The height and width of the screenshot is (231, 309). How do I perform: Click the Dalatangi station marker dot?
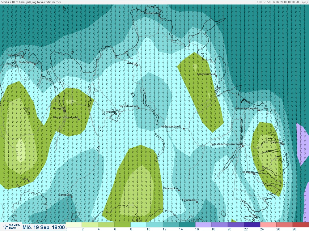coord(283,144)
